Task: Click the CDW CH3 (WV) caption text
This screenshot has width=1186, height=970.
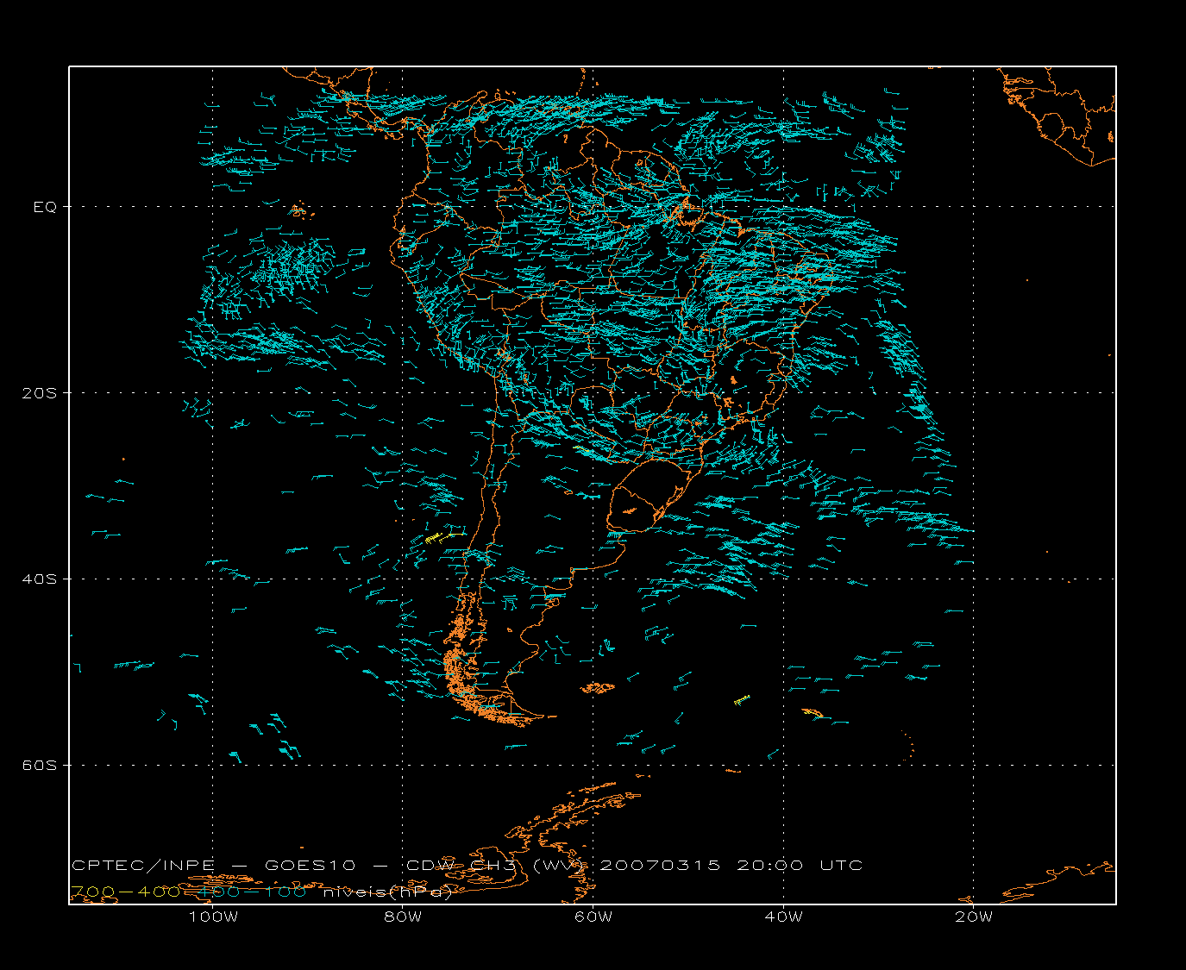Action: click(x=497, y=866)
